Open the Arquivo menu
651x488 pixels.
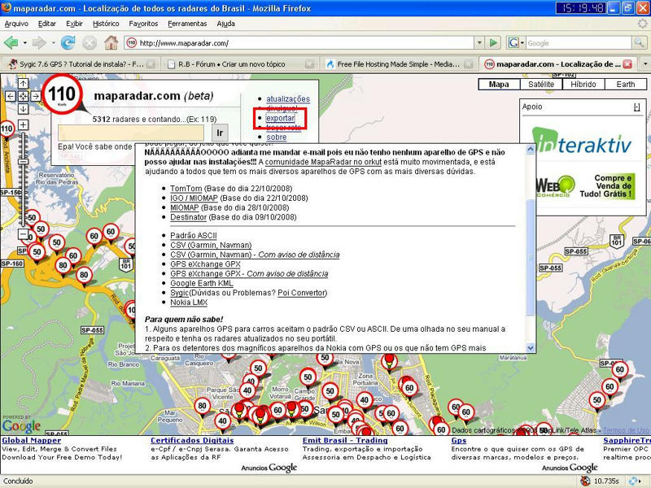click(x=16, y=24)
